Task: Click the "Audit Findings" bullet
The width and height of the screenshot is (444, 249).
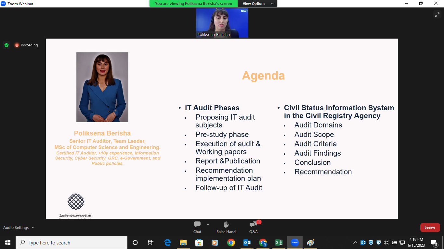Action: pyautogui.click(x=318, y=153)
